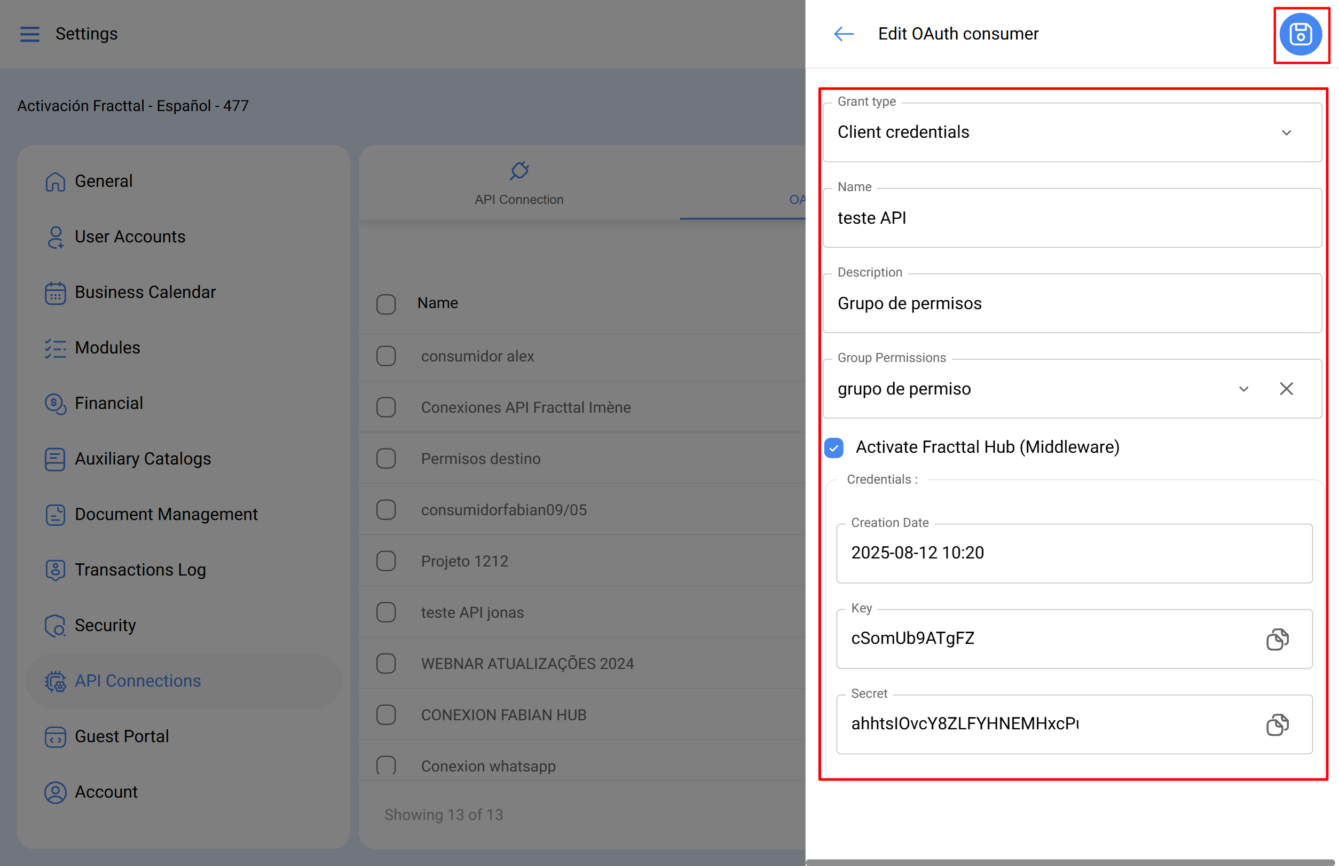Check the consumidor alex row checkbox

(x=386, y=356)
